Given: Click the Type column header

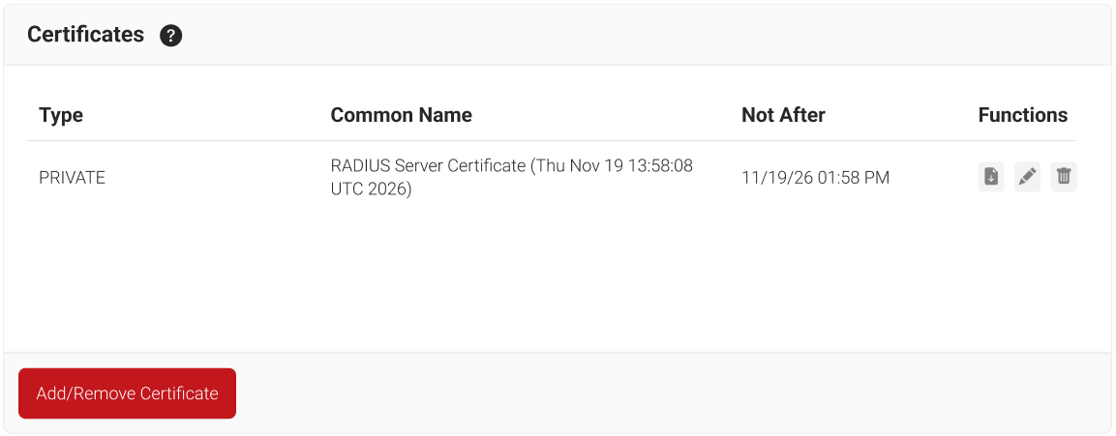Looking at the screenshot, I should (x=61, y=115).
